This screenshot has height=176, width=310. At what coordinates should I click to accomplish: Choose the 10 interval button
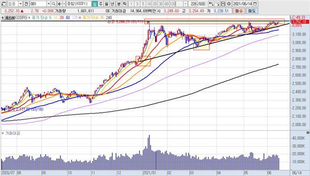[x=149, y=4]
